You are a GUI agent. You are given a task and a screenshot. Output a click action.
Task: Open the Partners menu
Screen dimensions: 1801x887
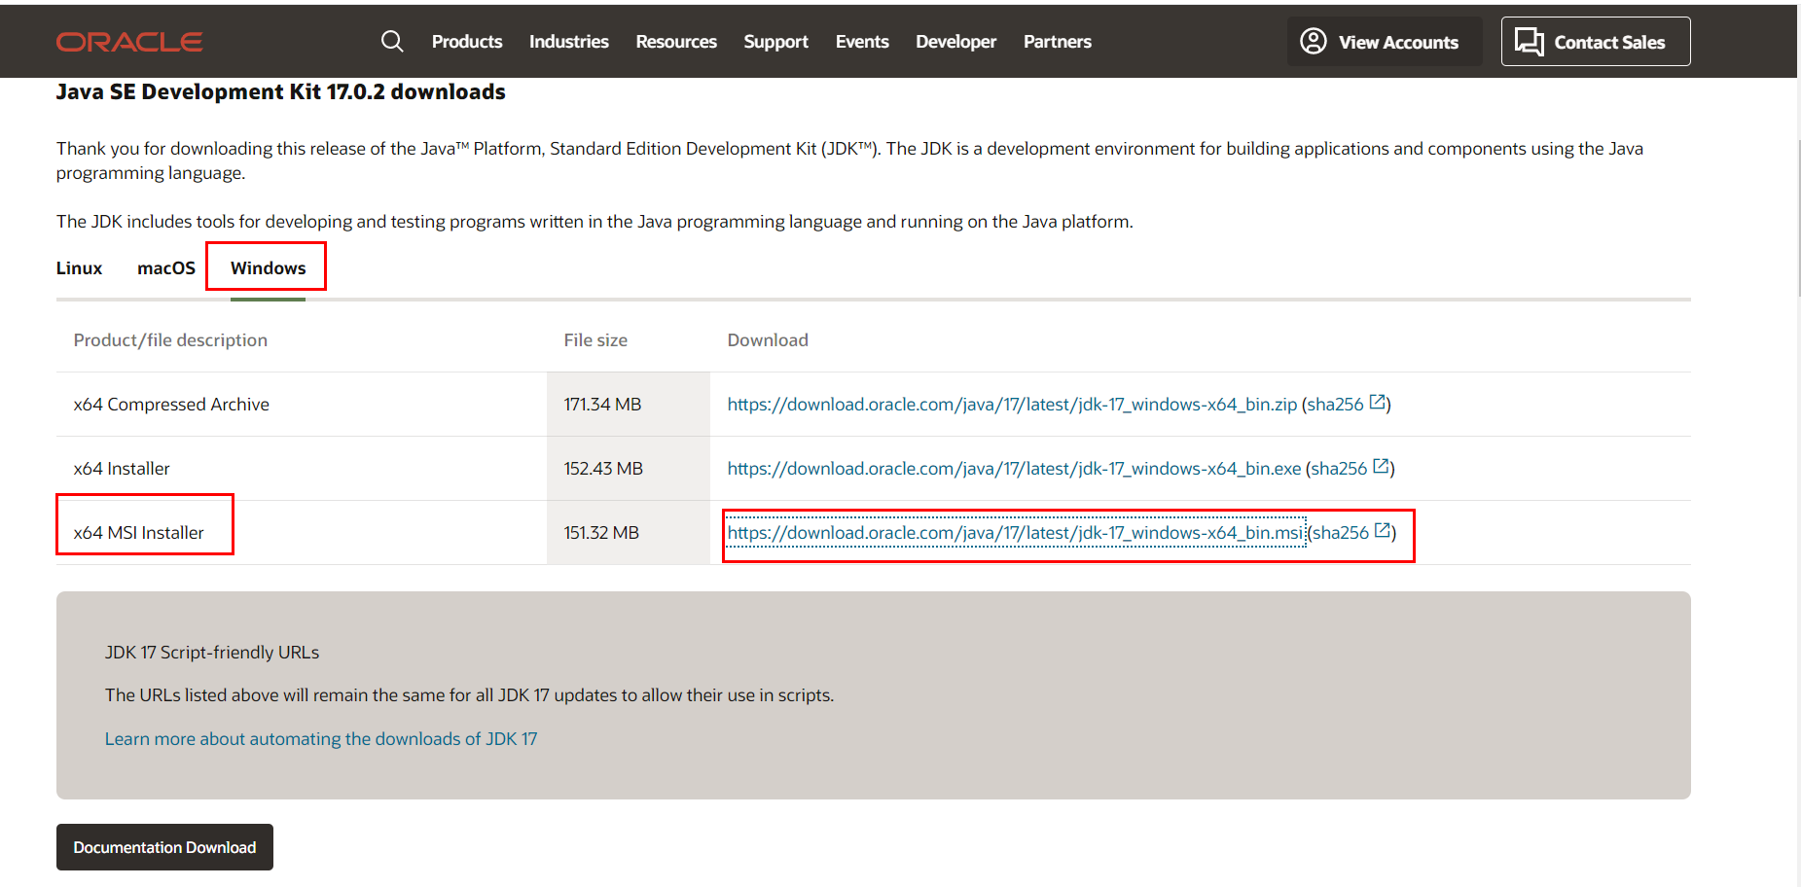[1058, 42]
